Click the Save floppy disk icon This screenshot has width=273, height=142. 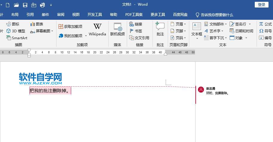[25, 5]
